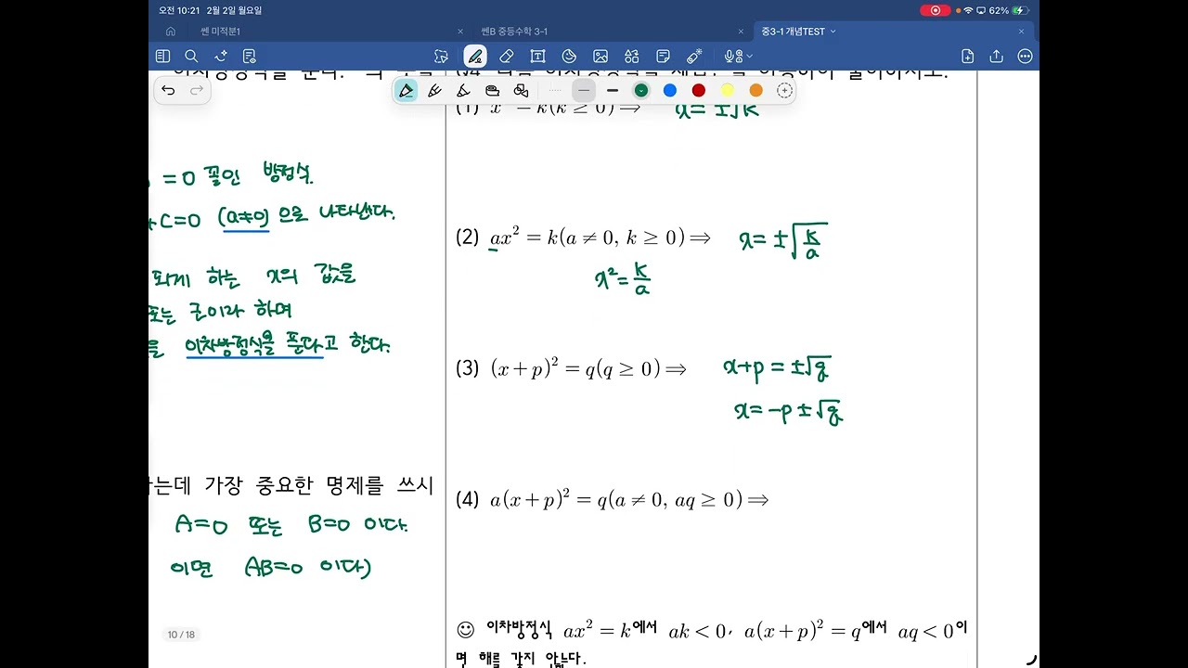Expand the 중3-1 개념TEST tab dropdown chevron

tap(833, 32)
